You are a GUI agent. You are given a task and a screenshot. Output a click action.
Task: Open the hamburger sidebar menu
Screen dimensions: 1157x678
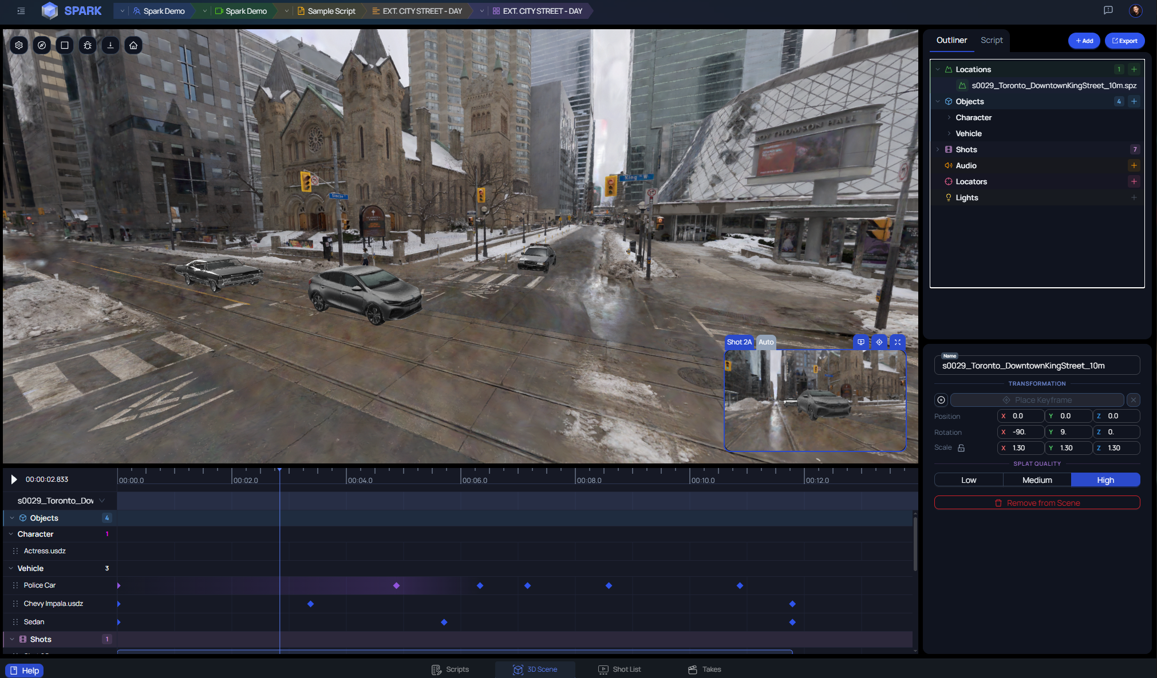coord(21,11)
